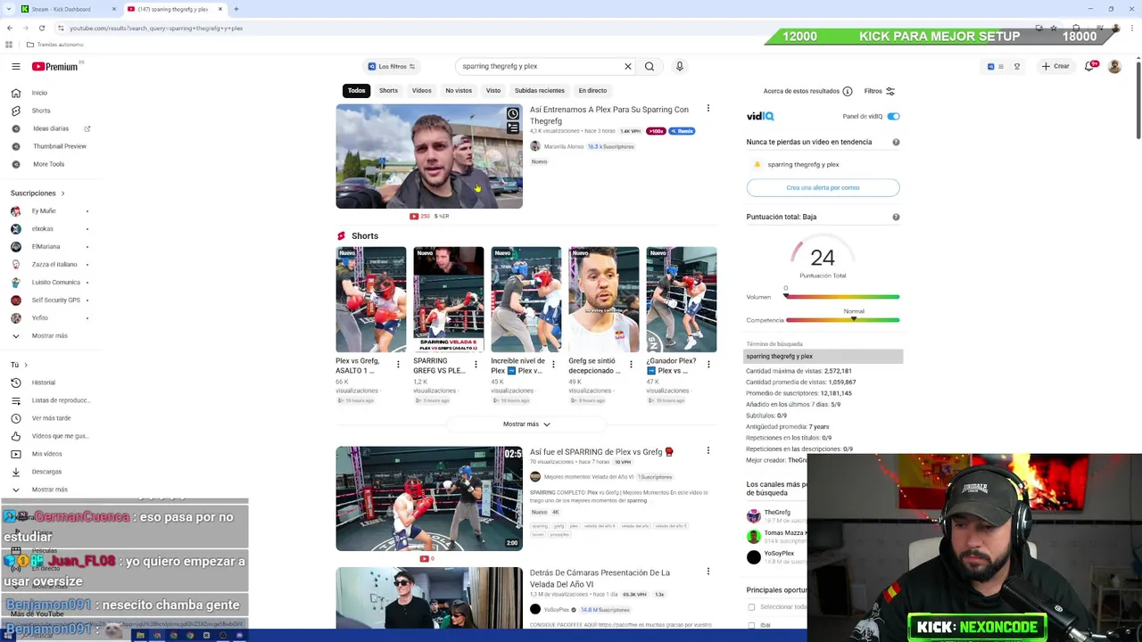Select the Todos filter chip
The width and height of the screenshot is (1142, 642).
[x=356, y=91]
